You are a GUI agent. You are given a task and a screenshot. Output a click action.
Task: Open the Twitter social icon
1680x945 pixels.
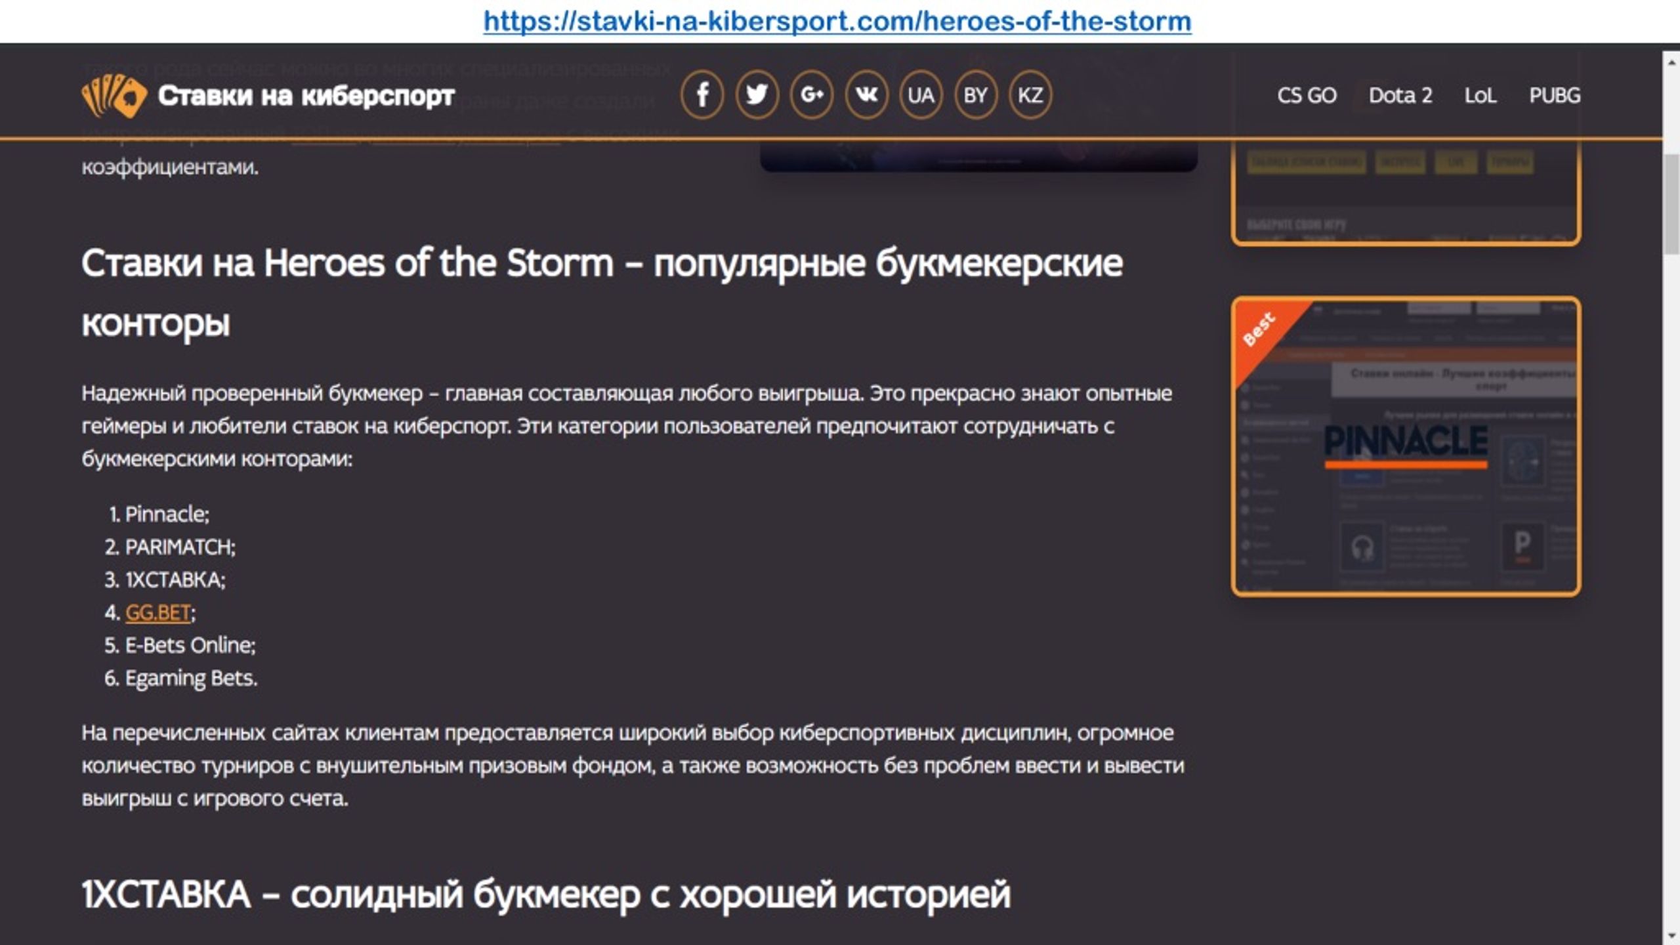point(757,95)
